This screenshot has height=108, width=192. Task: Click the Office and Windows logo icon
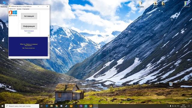(x=13, y=13)
